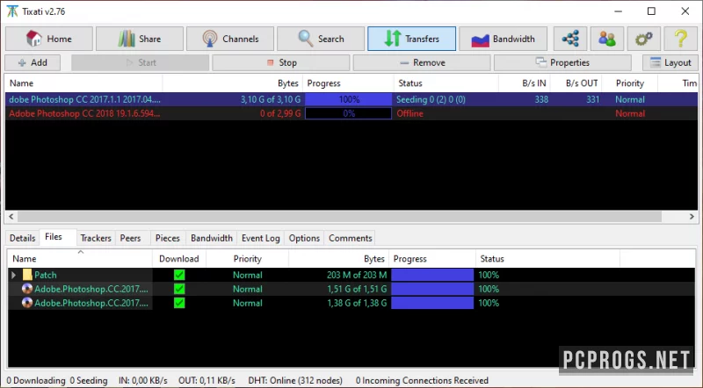Screen dimensions: 703x388
Task: Click the Tixati logo in title bar
Action: tap(12, 11)
